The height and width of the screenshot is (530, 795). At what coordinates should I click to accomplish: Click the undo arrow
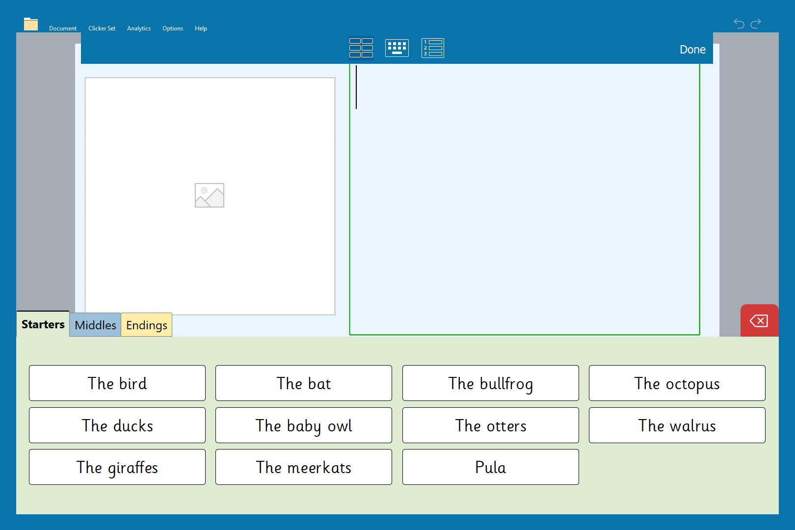(x=739, y=23)
